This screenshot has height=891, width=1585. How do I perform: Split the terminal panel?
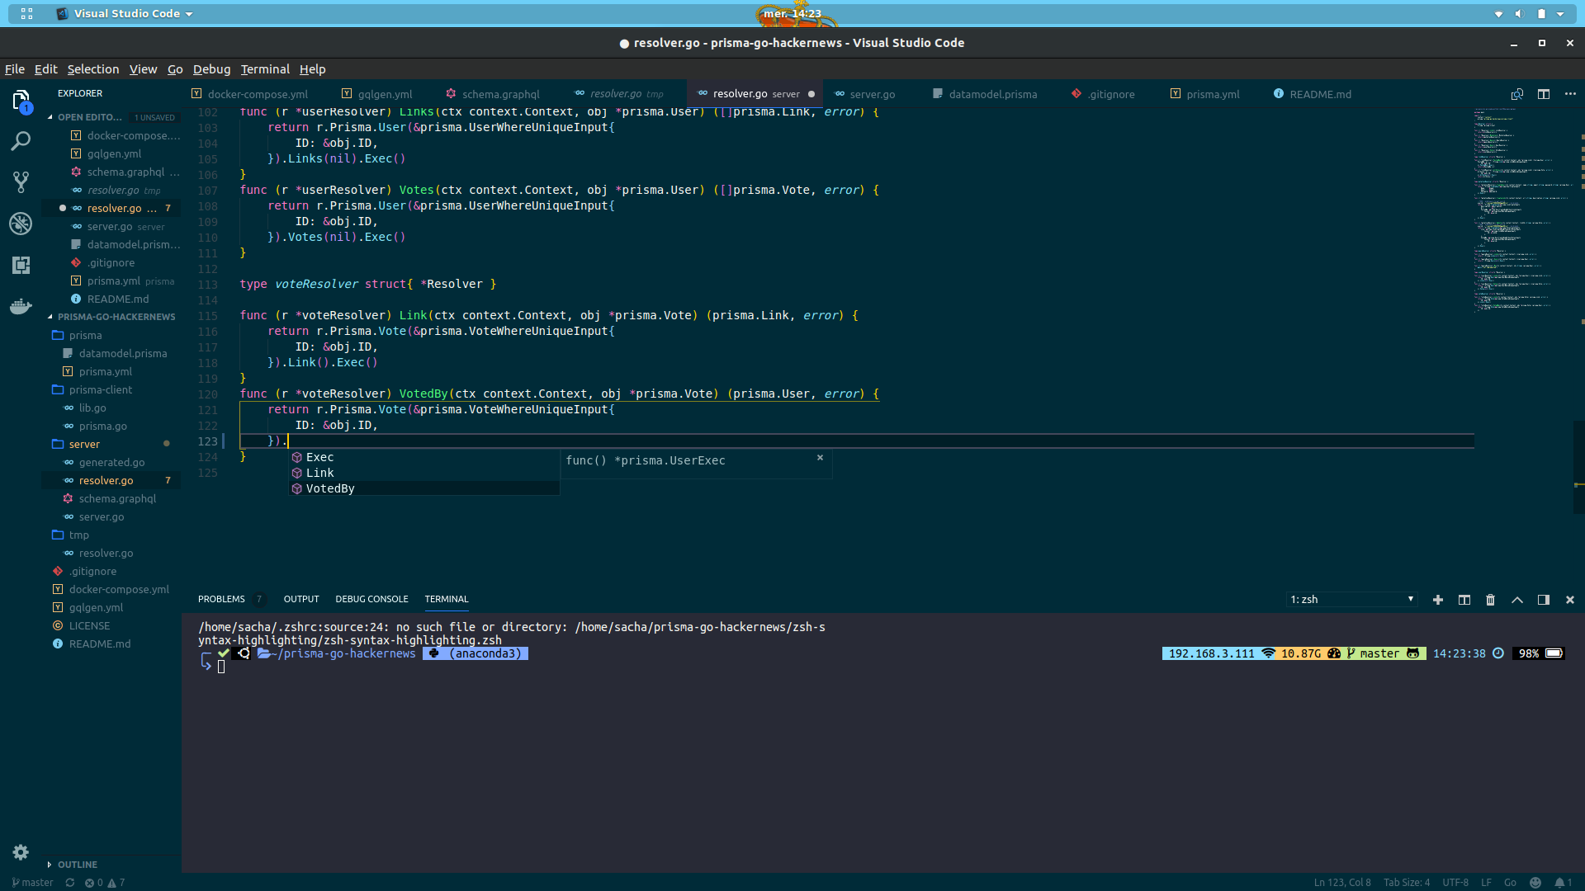coord(1464,600)
